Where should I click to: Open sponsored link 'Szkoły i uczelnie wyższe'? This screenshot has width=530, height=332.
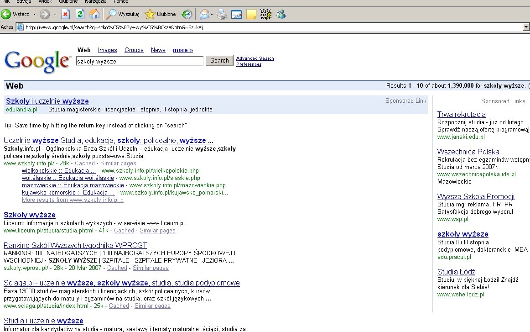point(47,101)
